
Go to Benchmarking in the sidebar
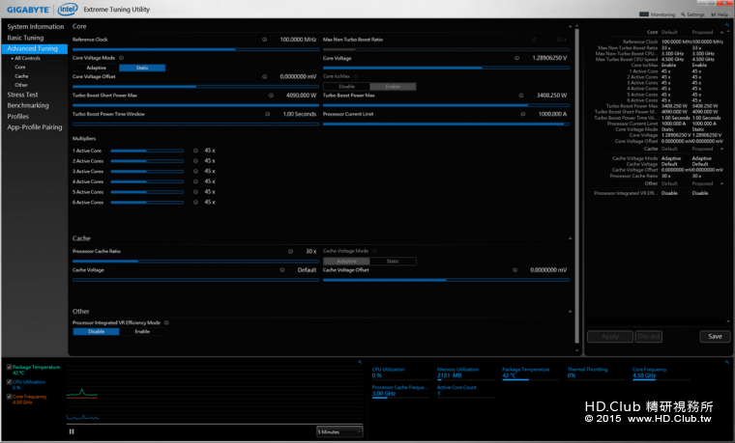[x=28, y=105]
